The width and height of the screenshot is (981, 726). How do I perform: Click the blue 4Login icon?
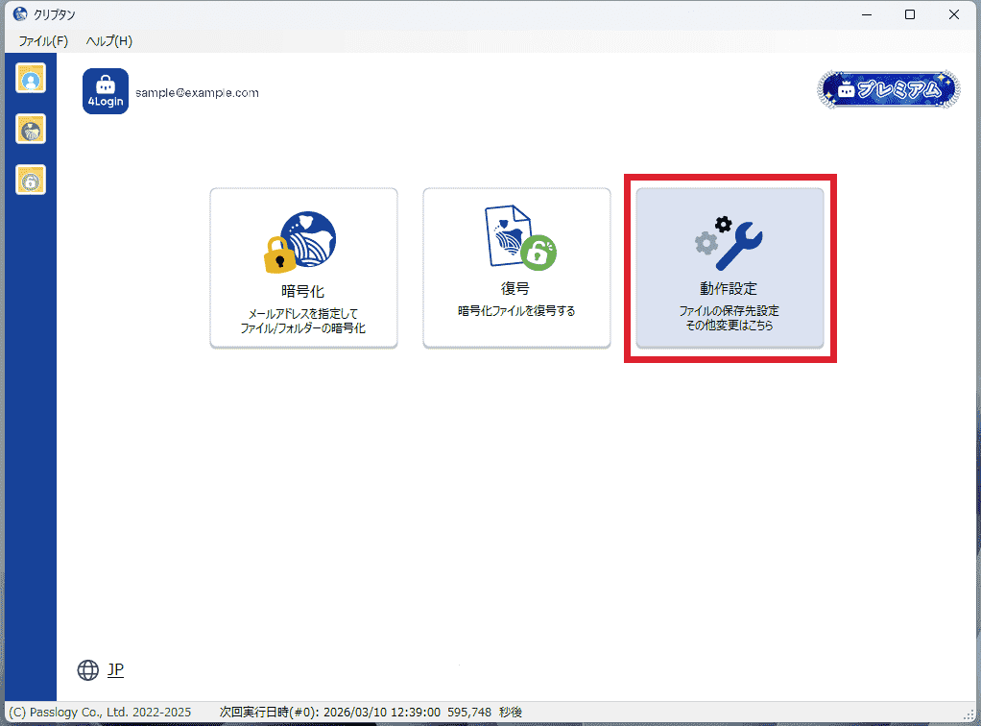[x=106, y=92]
